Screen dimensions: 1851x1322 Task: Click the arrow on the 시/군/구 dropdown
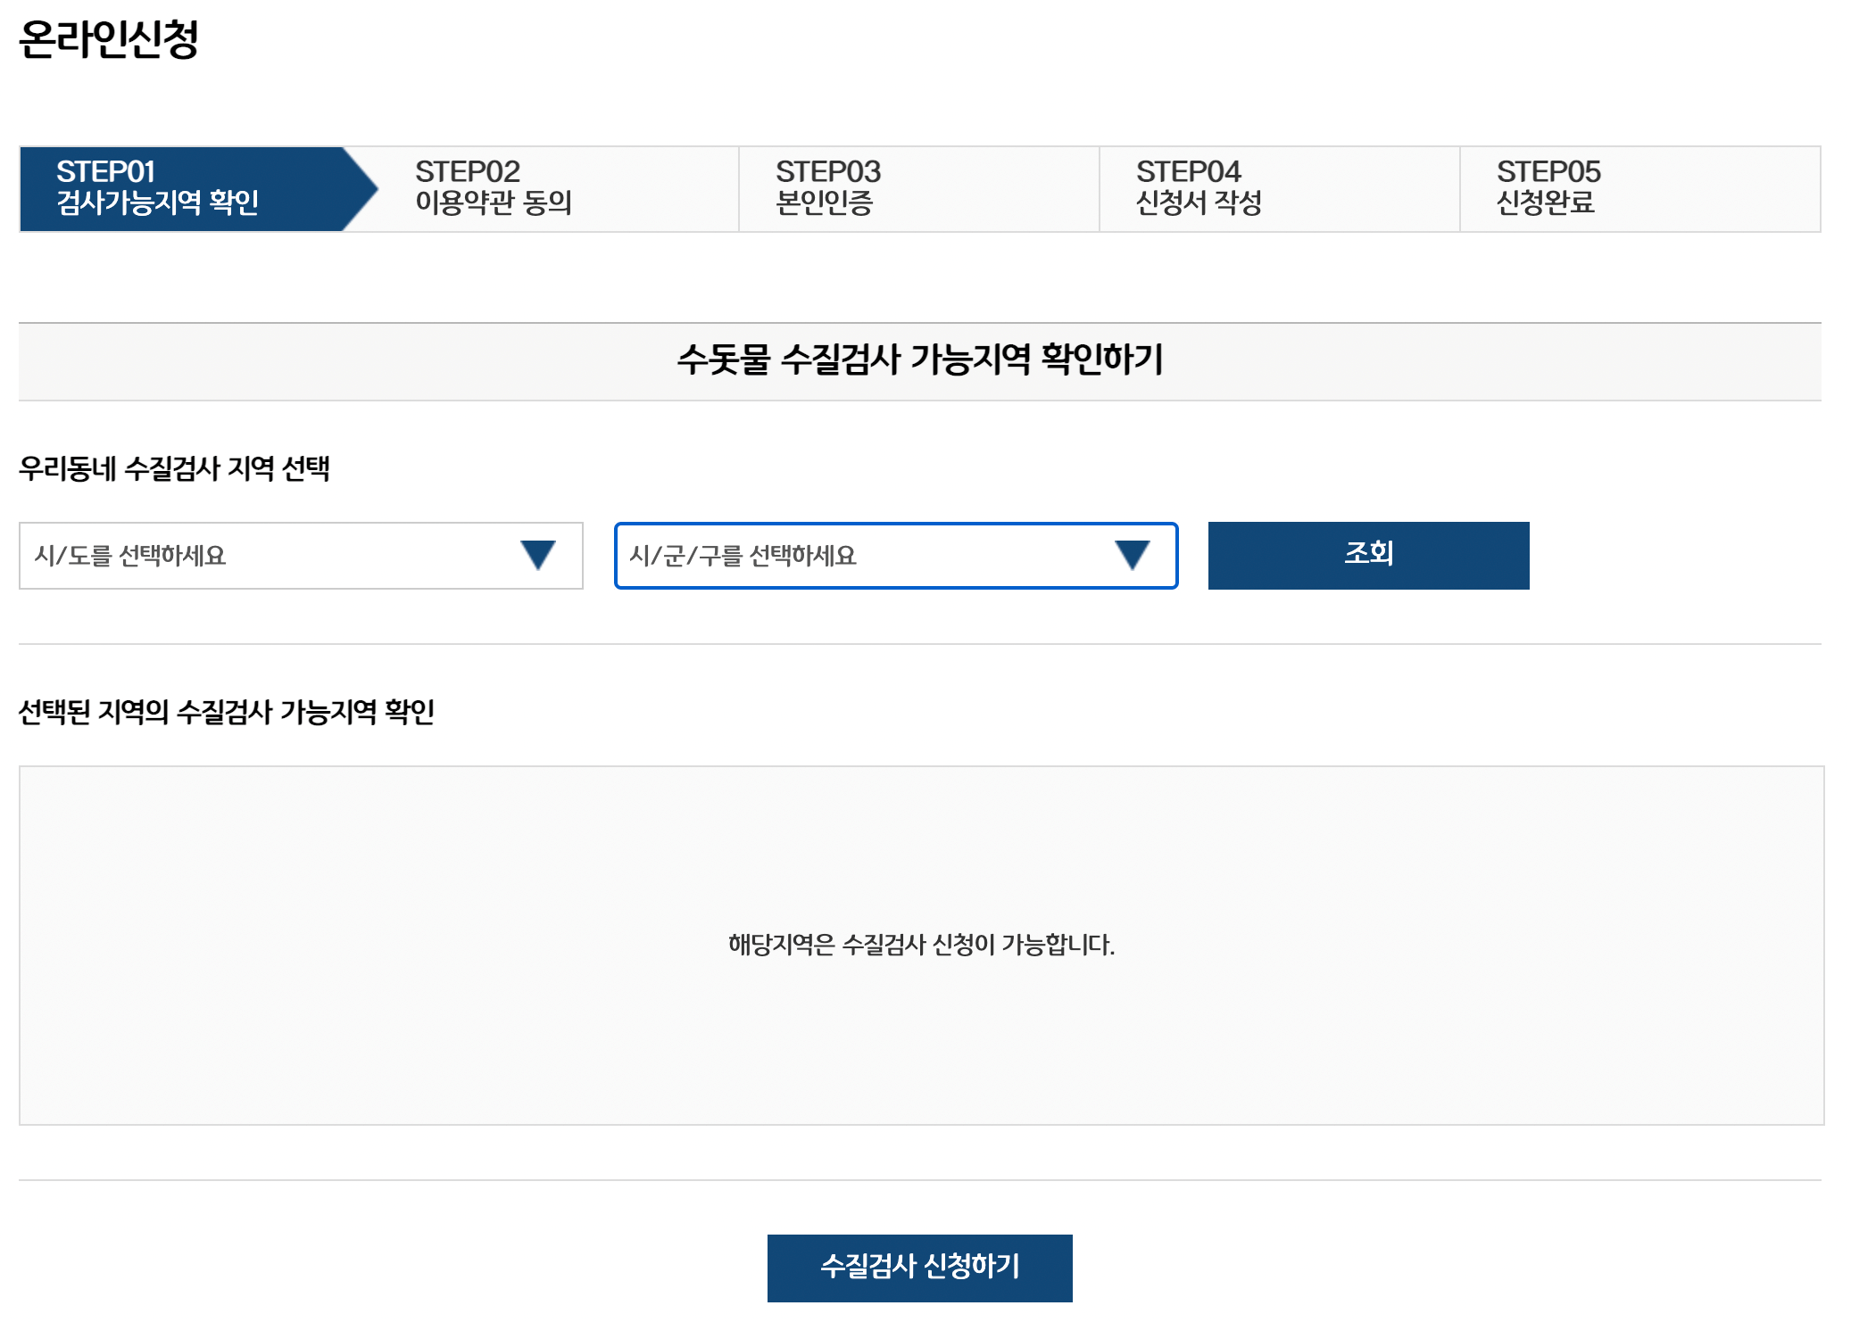1131,557
